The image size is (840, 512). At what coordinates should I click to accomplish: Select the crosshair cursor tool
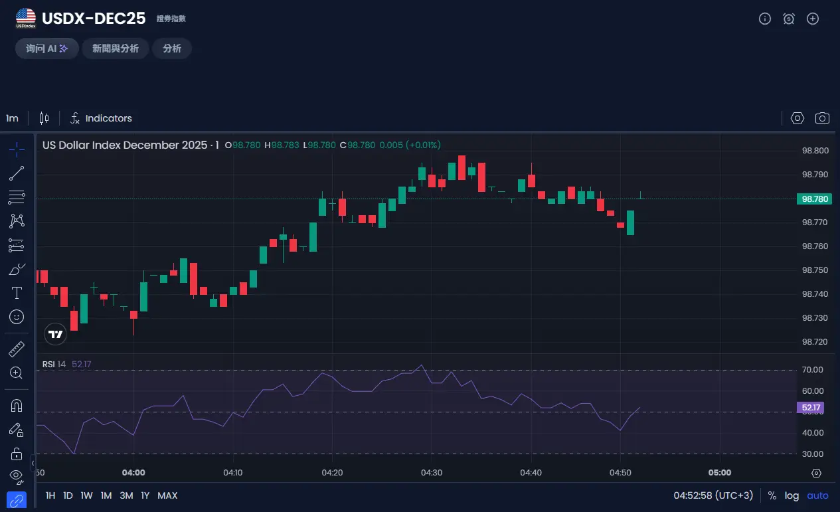tap(17, 149)
